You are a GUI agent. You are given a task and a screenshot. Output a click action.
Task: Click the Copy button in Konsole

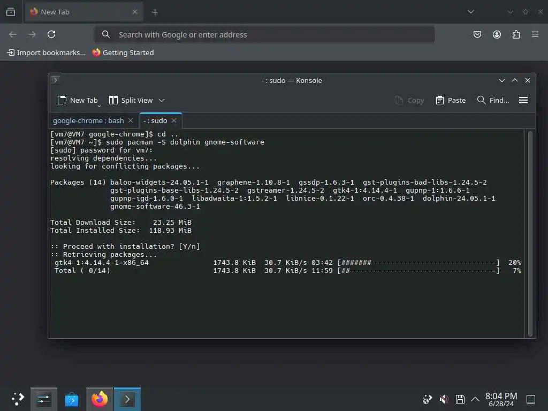[409, 100]
